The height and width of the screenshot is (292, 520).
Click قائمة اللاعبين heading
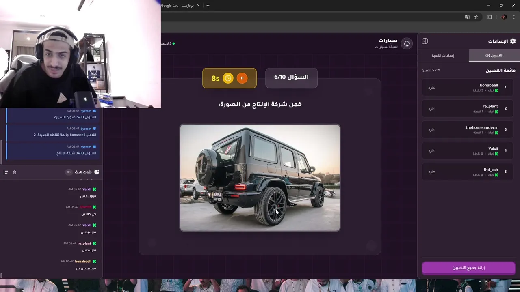click(500, 70)
